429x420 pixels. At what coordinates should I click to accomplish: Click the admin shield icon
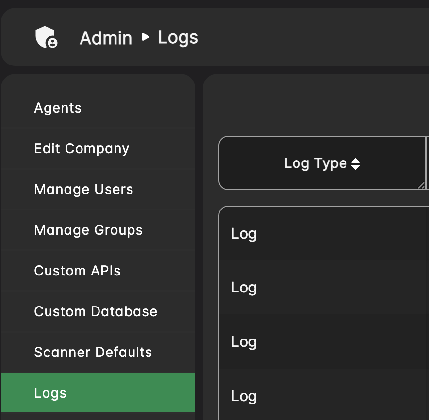[47, 37]
